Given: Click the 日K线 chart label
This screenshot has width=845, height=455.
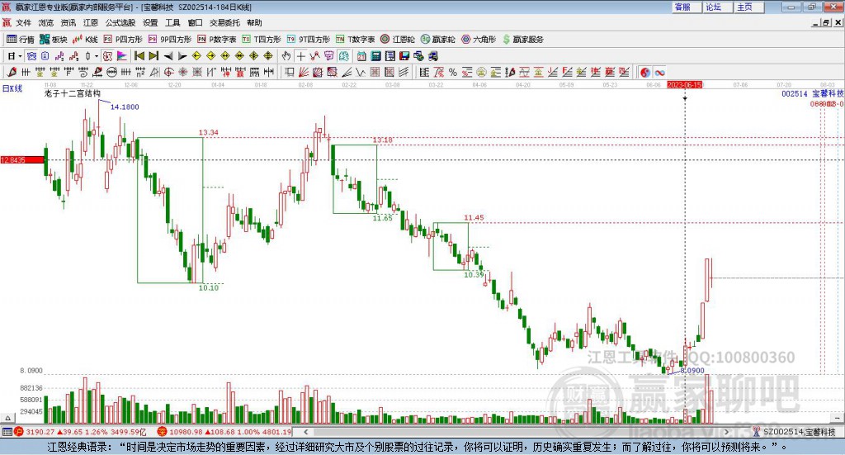Looking at the screenshot, I should coord(12,88).
